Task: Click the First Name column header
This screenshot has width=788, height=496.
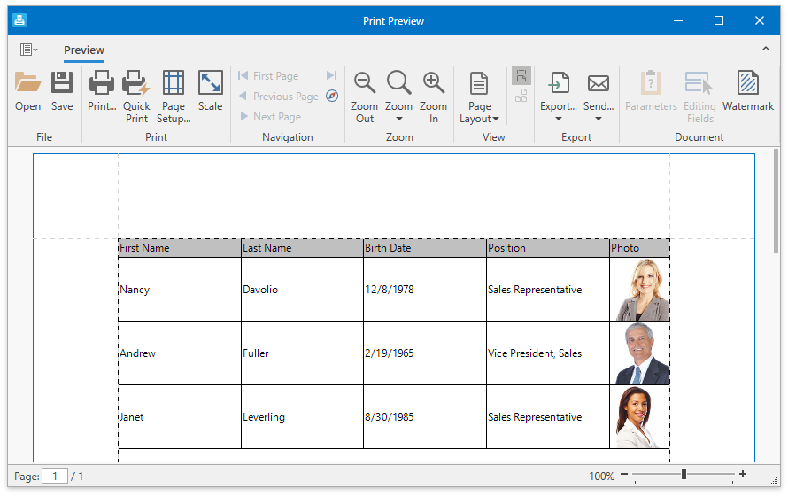Action: [x=180, y=248]
